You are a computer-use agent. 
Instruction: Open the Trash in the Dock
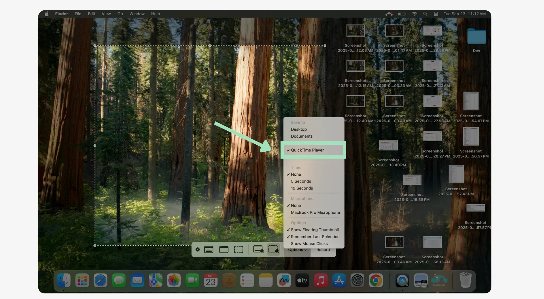(465, 280)
